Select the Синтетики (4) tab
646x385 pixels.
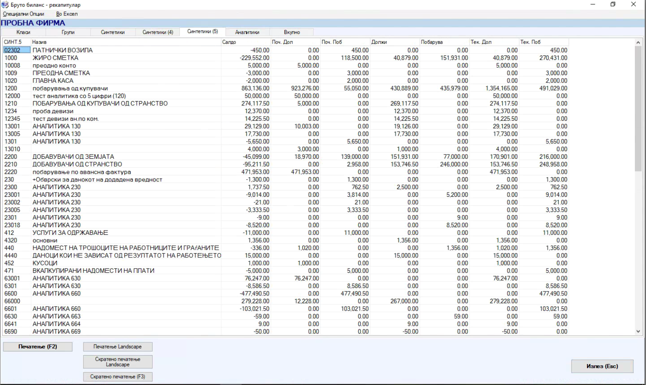(x=158, y=32)
